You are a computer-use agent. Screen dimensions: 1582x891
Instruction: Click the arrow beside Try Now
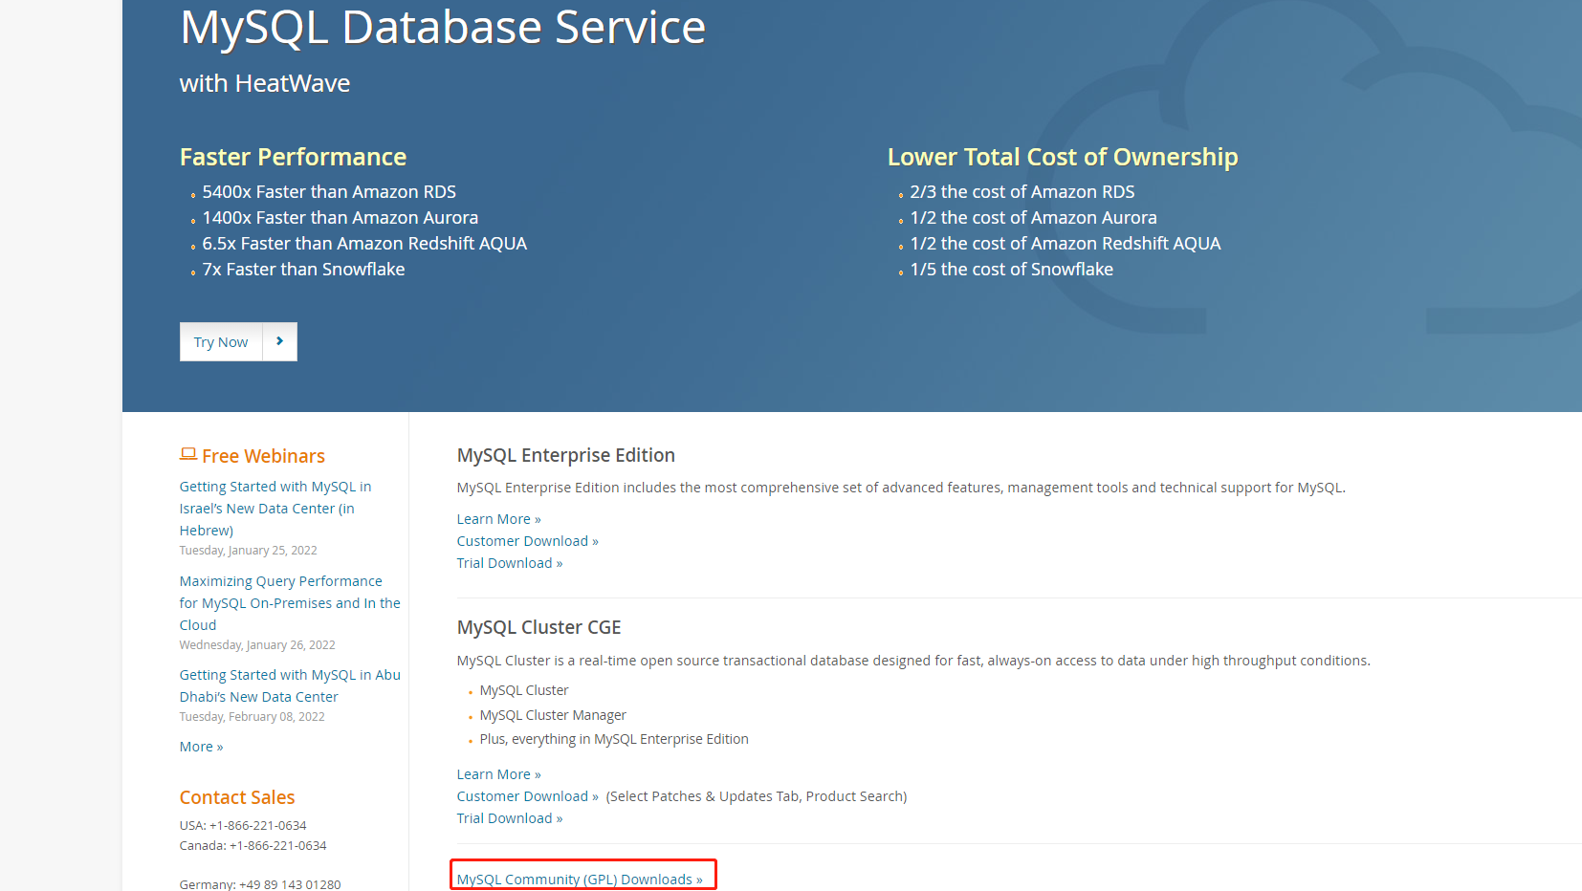point(280,341)
